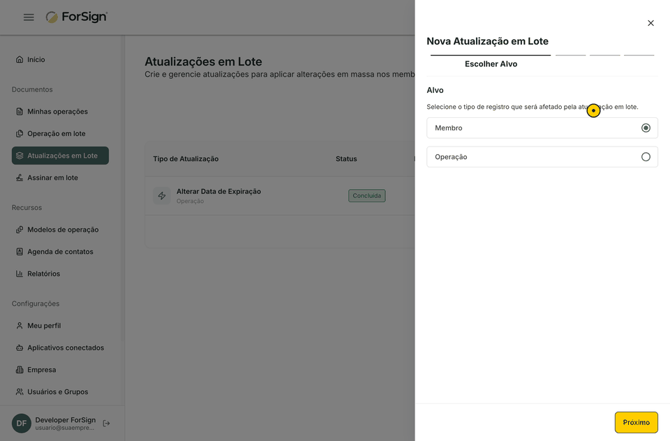Click the ForSign logo
Image resolution: width=670 pixels, height=441 pixels.
coord(77,17)
